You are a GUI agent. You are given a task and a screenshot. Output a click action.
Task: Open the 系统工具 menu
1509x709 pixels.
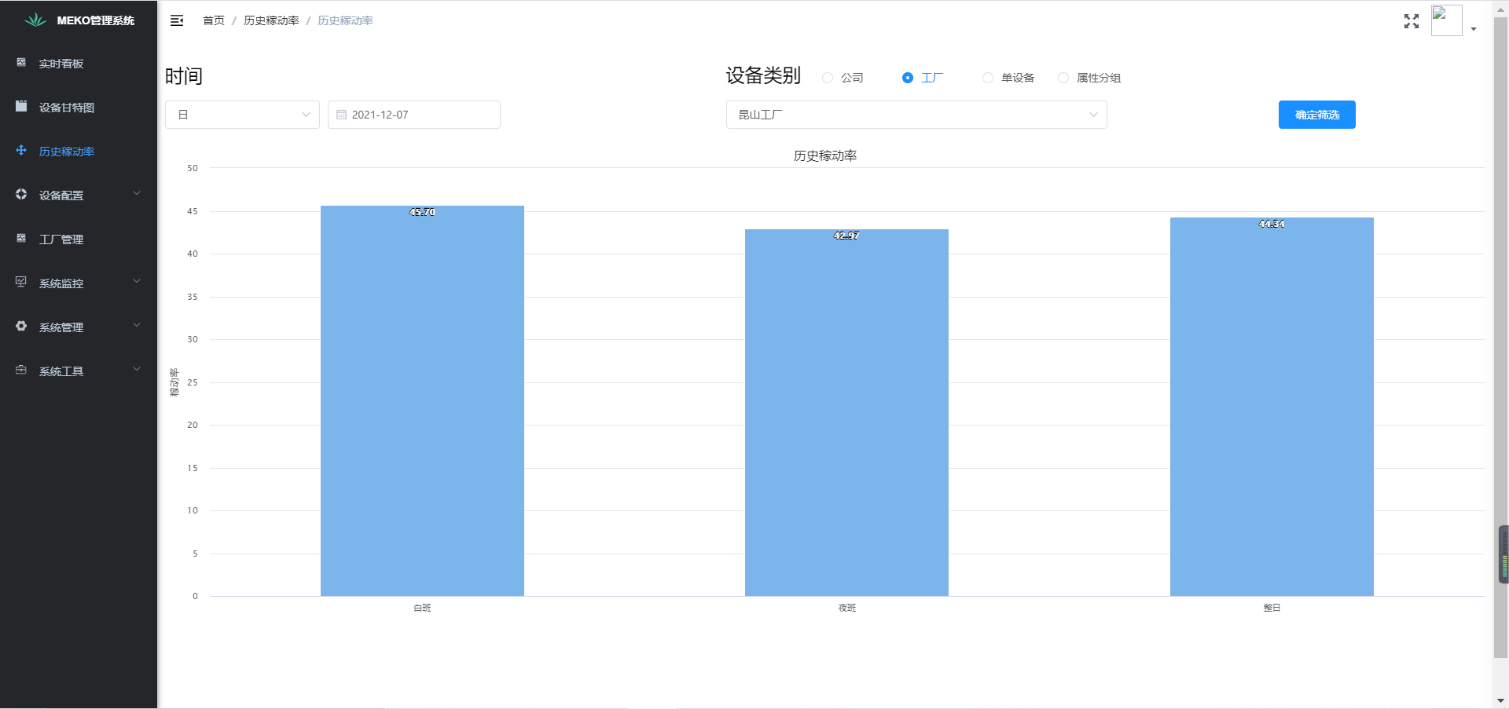79,371
